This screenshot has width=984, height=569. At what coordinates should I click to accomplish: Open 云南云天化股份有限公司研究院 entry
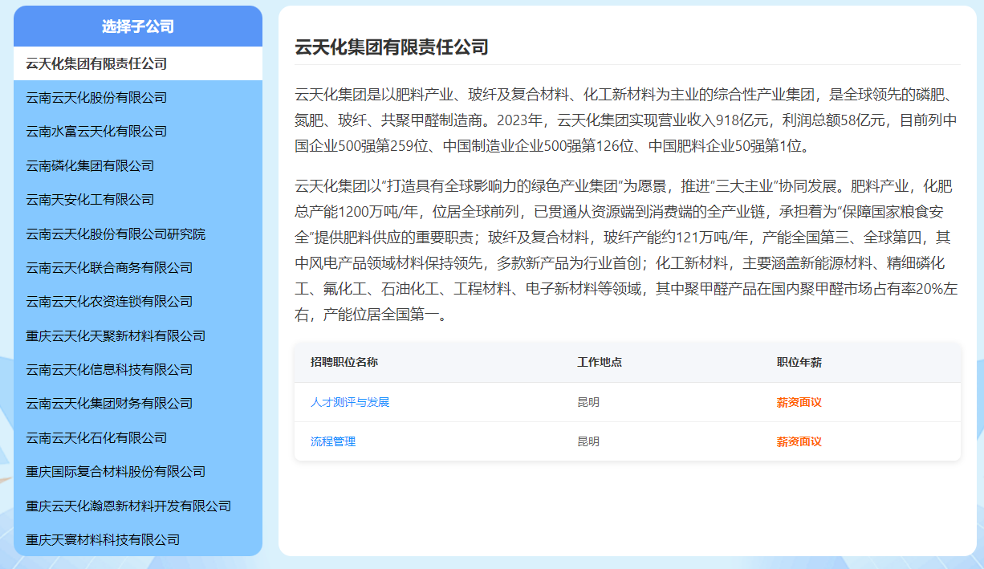(x=116, y=234)
